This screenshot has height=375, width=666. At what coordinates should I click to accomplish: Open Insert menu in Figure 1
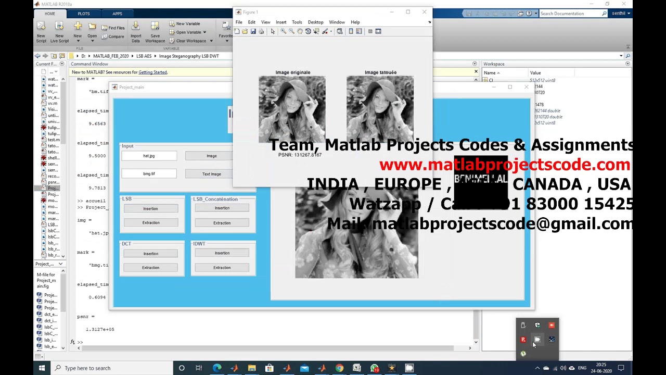[x=281, y=22]
